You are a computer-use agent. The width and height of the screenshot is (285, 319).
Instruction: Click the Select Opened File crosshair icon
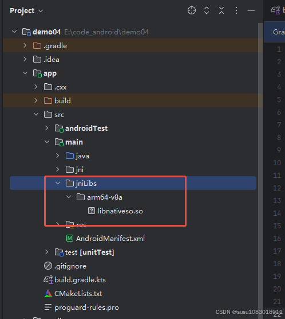tap(192, 10)
